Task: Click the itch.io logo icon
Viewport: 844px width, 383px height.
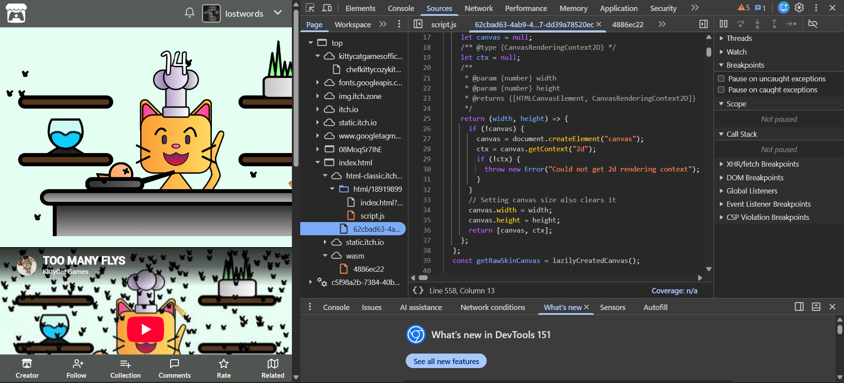Action: click(16, 13)
